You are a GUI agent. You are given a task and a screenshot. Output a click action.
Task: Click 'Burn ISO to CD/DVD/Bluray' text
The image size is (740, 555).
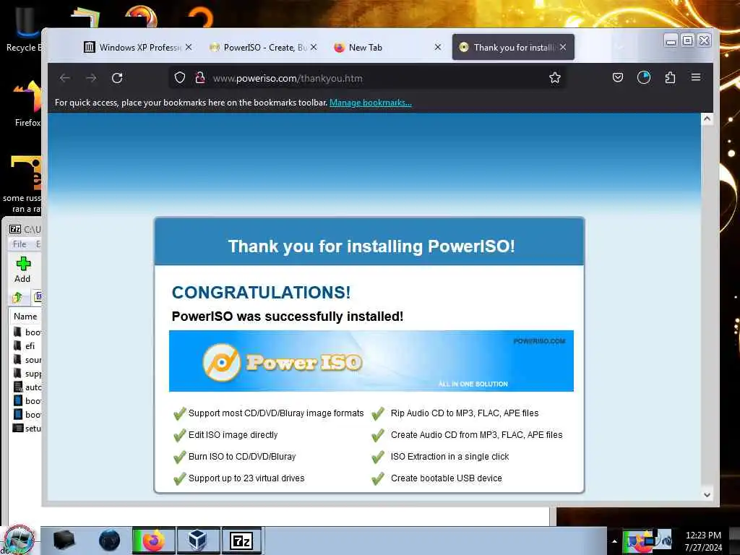pos(242,457)
